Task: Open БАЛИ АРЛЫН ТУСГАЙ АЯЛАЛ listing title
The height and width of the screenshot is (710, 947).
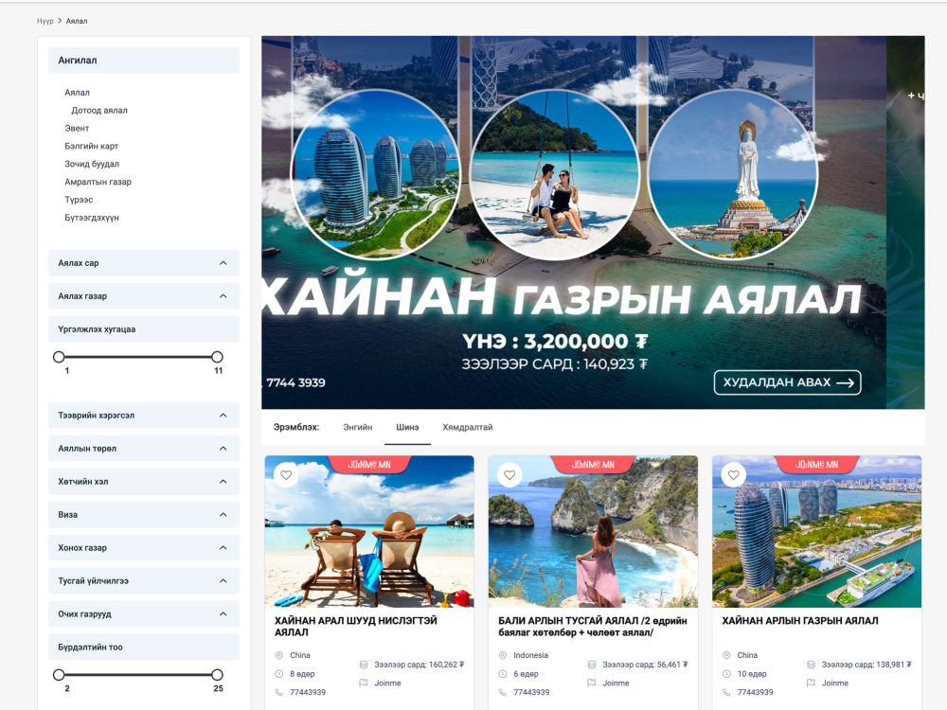Action: pos(593,627)
